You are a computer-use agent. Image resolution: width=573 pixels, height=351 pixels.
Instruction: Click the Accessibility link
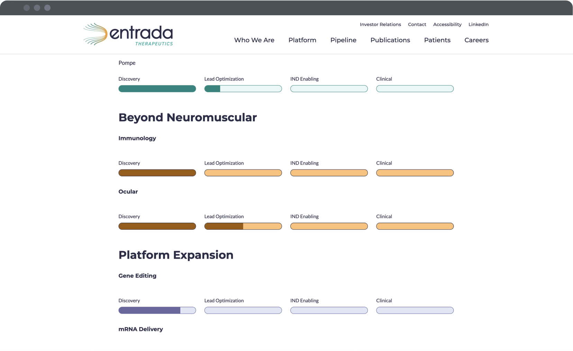[447, 24]
